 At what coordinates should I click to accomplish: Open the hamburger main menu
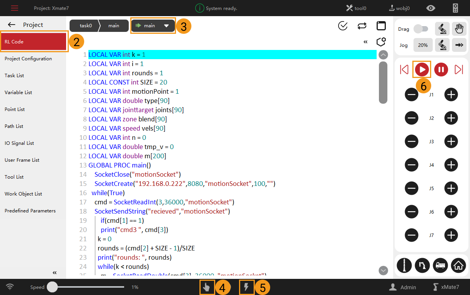(x=15, y=8)
